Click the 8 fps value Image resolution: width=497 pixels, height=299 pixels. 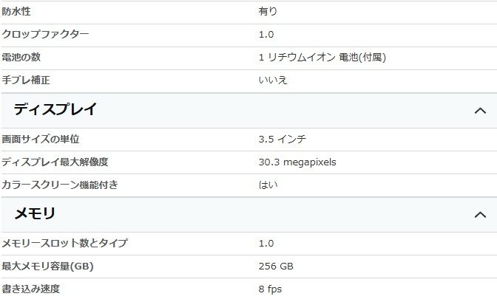click(270, 289)
